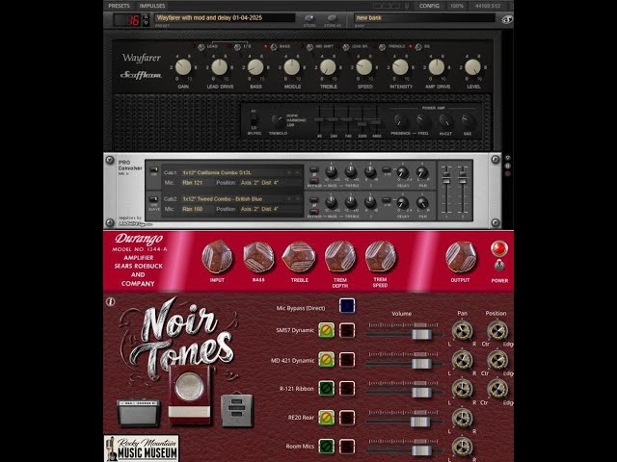The height and width of the screenshot is (462, 617).
Task: Toggle the Wayfarer TREMOLO switch
Action: point(382,47)
